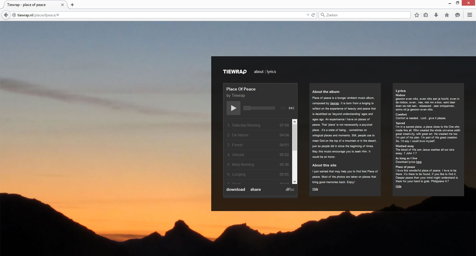The image size is (476, 256).
Task: Click the share link
Action: point(256,189)
